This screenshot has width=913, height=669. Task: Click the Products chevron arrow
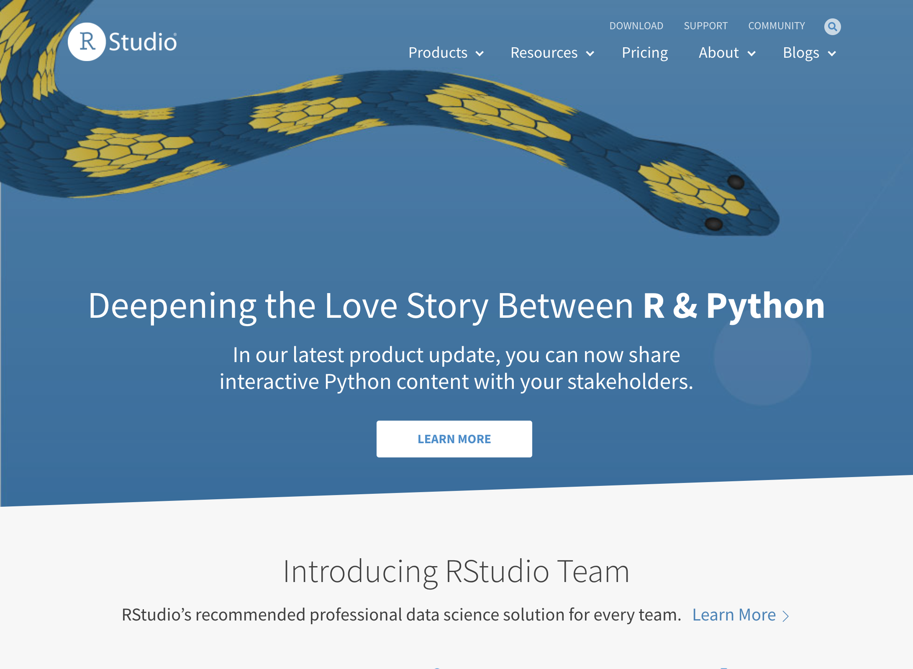pos(480,54)
